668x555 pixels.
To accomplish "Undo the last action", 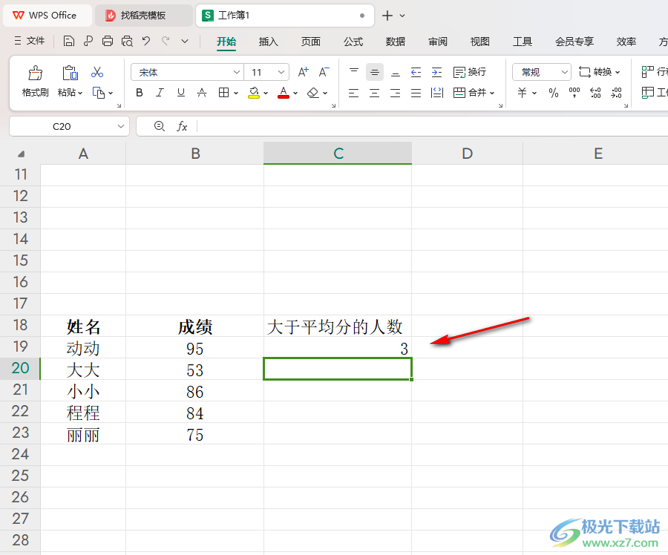I will [x=146, y=41].
